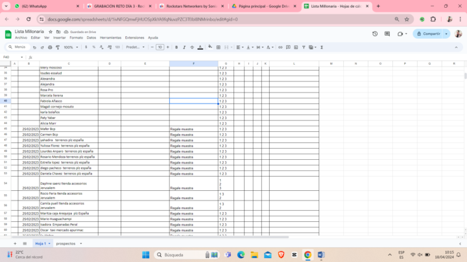467x262 pixels.
Task: Click the Name Box showing F40
Action: [9, 57]
